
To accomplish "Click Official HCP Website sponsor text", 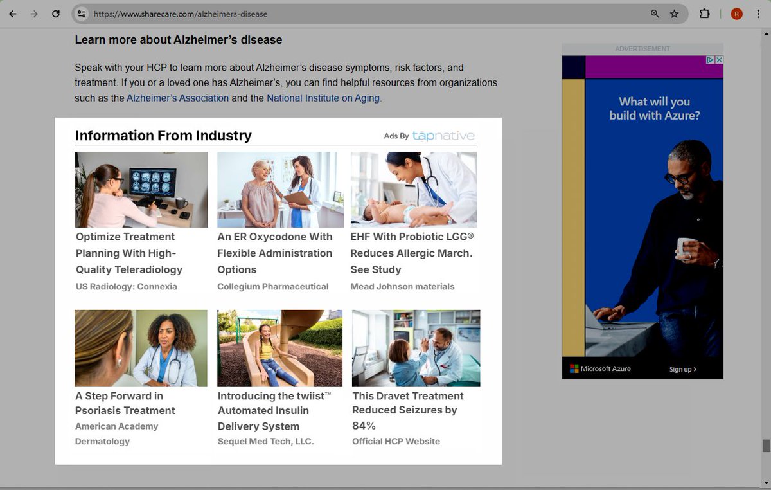I will coord(396,442).
